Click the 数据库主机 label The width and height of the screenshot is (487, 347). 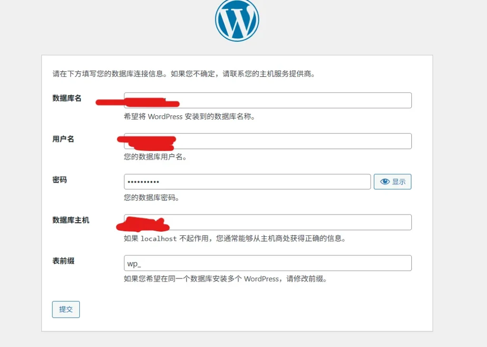71,220
